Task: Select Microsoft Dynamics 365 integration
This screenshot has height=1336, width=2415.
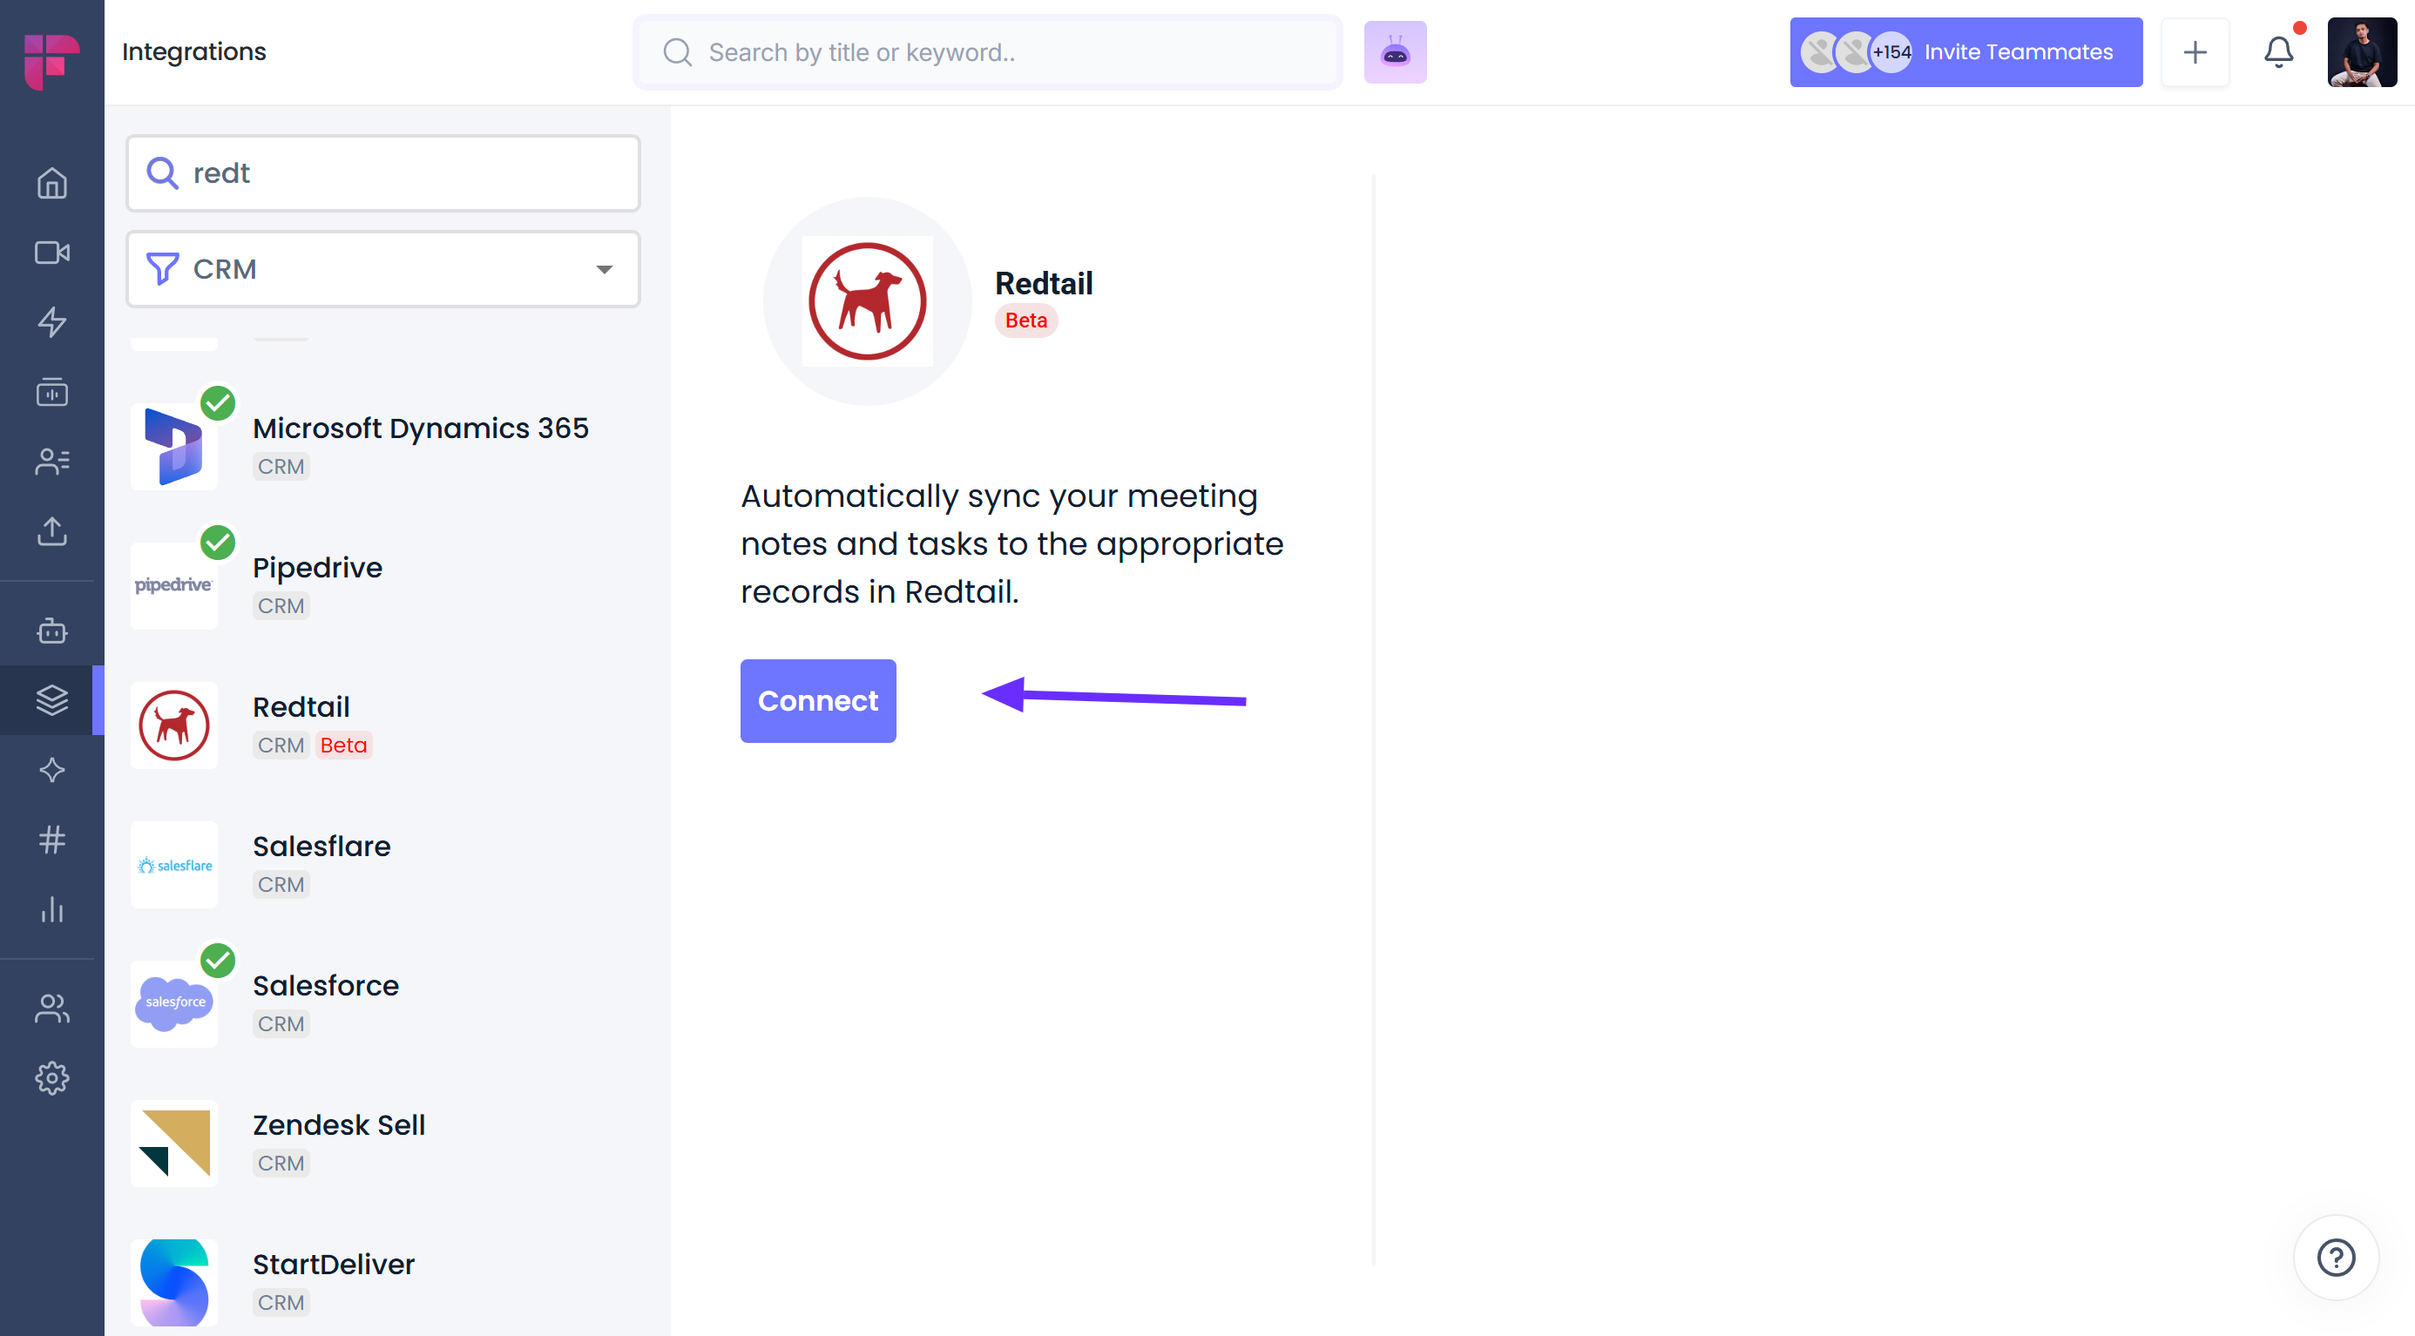Action: pos(420,444)
